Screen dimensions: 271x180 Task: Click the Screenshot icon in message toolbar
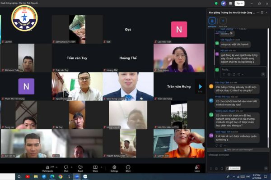coord(228,168)
